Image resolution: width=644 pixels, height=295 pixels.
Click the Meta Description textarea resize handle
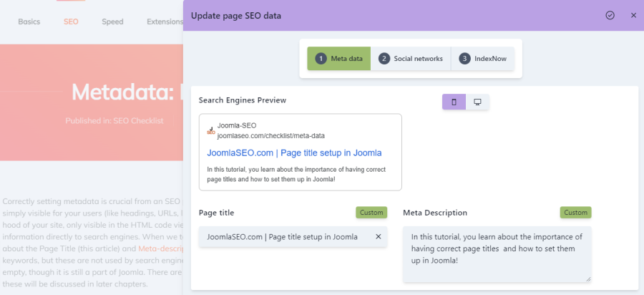589,279
